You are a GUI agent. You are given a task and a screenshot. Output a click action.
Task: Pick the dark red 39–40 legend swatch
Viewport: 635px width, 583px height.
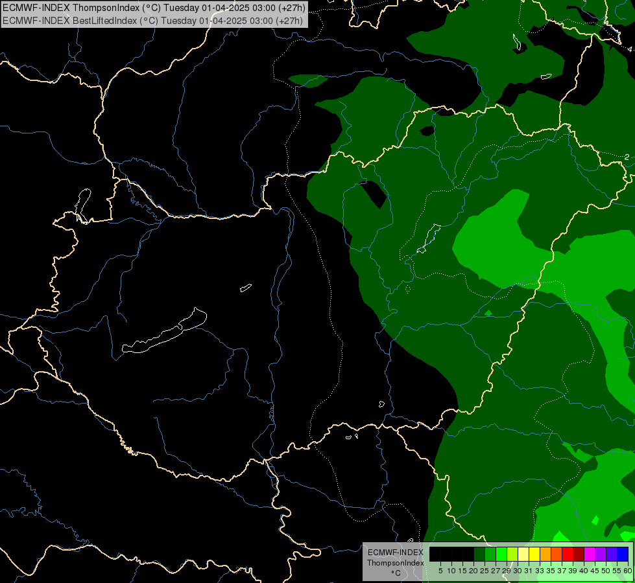pyautogui.click(x=579, y=554)
